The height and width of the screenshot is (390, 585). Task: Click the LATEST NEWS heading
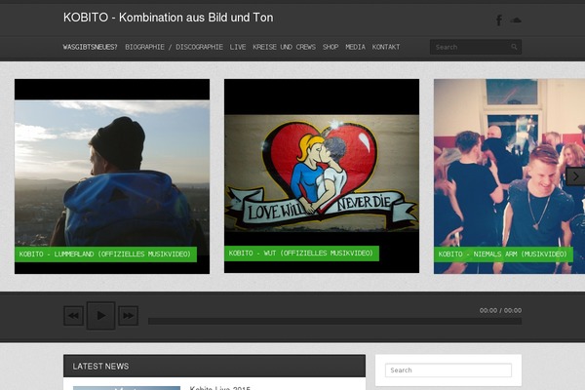100,367
